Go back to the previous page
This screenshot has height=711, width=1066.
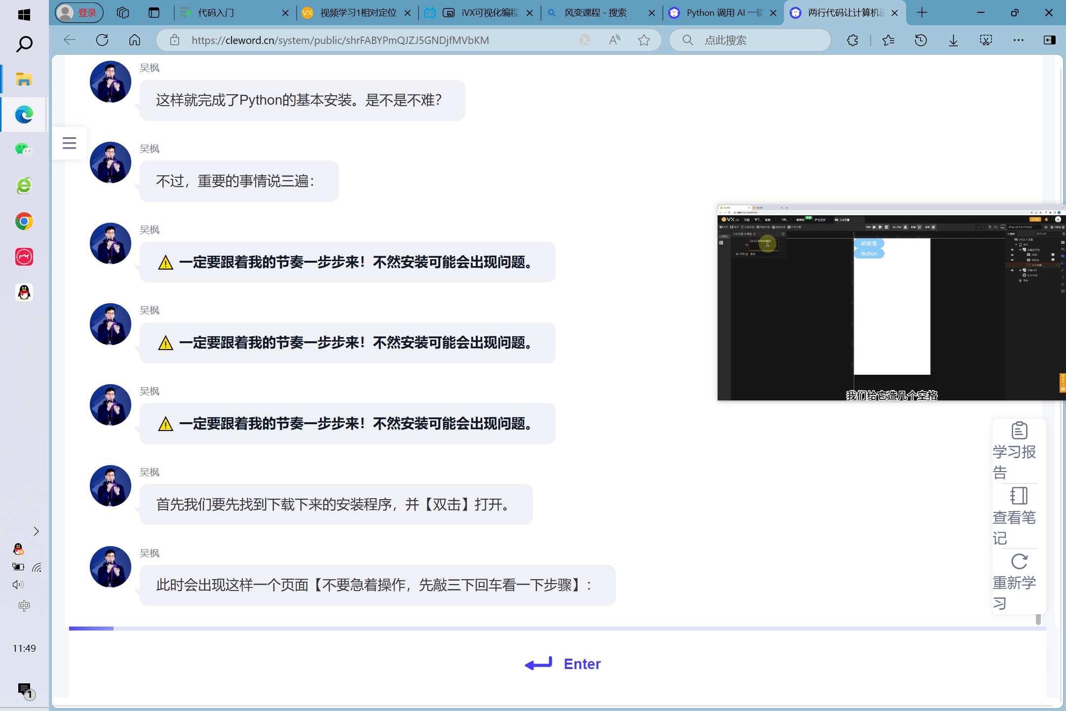[x=70, y=40]
